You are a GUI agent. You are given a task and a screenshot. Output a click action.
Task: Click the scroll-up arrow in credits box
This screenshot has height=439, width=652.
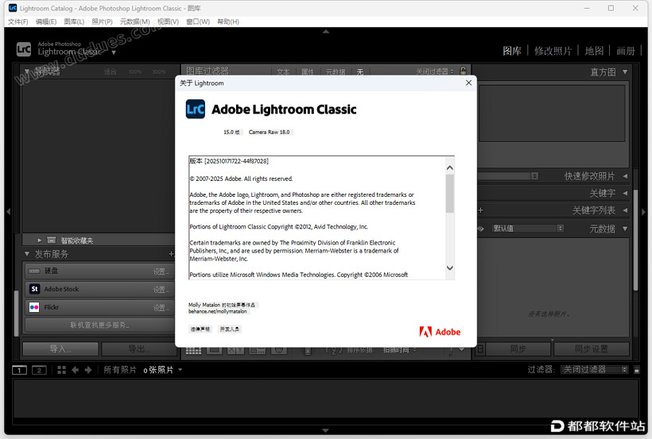(449, 168)
